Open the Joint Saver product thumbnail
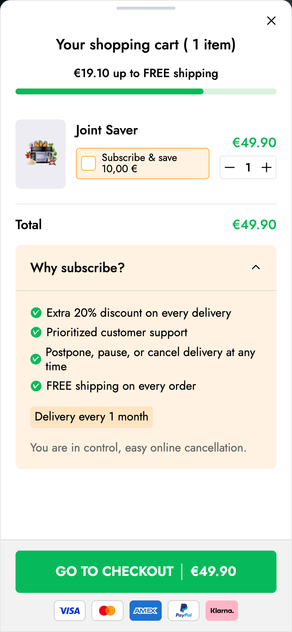The width and height of the screenshot is (292, 632). [40, 154]
